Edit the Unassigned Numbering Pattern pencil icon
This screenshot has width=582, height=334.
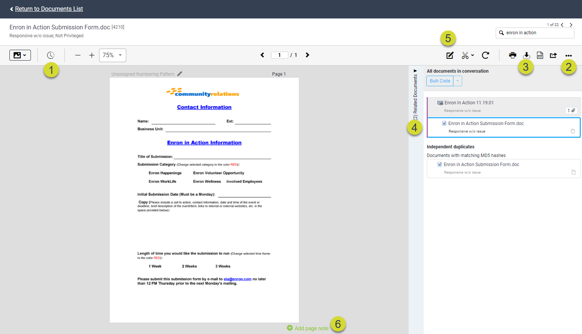pos(180,74)
